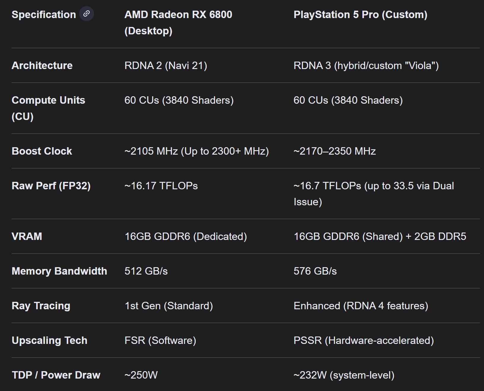Viewport: 484px width, 391px height.
Task: Click the "RDNA 3 (hybrid/custom "Viola")" cell
Action: point(366,65)
